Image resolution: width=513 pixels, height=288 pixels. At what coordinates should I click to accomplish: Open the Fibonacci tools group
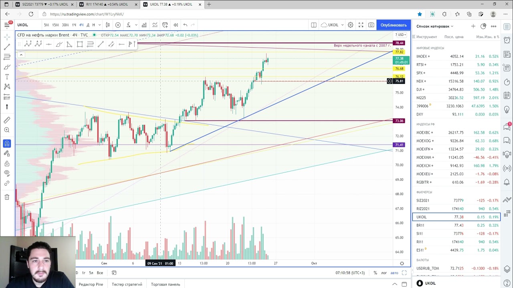click(x=7, y=57)
